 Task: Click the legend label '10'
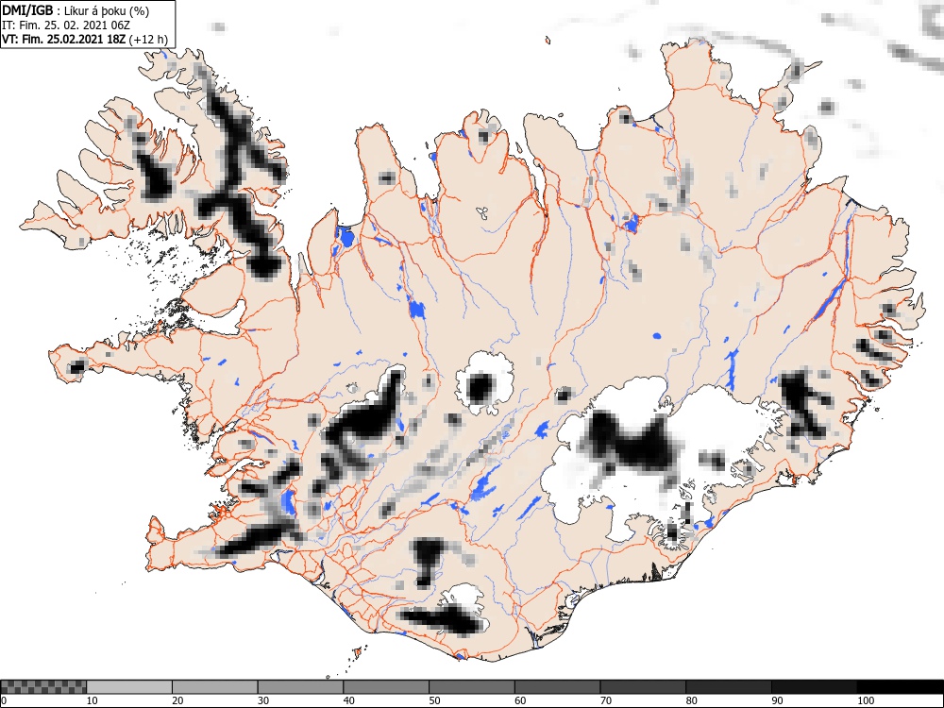pos(93,700)
